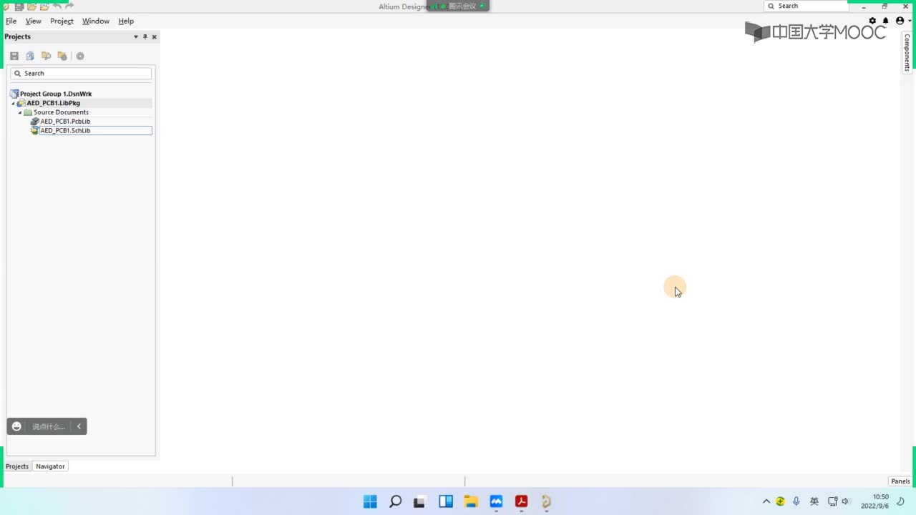Open the Windows Start menu
The image size is (916, 515).
point(370,501)
